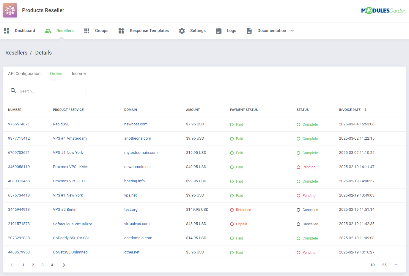Click the Logs clipboard icon
The image size is (409, 276).
tap(219, 31)
